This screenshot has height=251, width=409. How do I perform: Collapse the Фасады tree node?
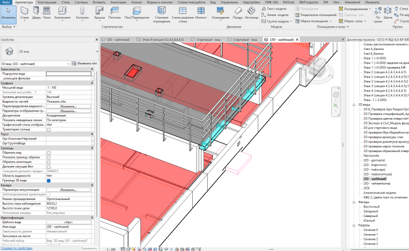click(x=354, y=202)
